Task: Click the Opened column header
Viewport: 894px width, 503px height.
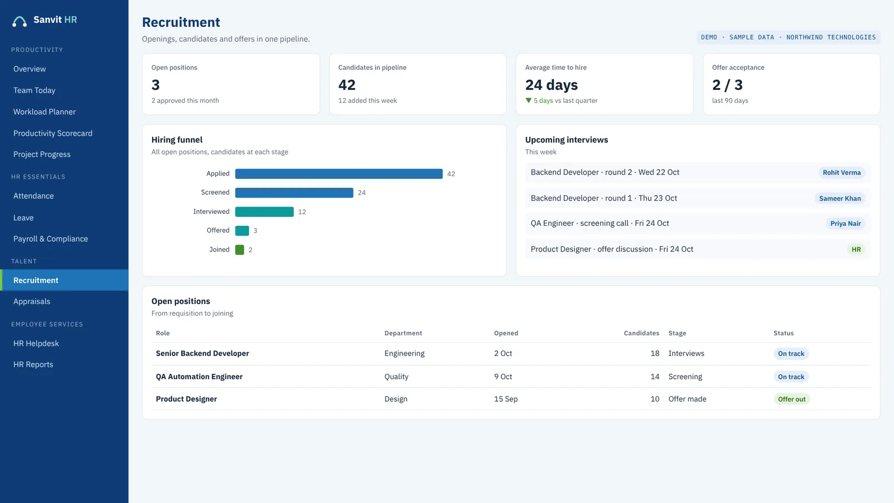Action: coord(506,333)
